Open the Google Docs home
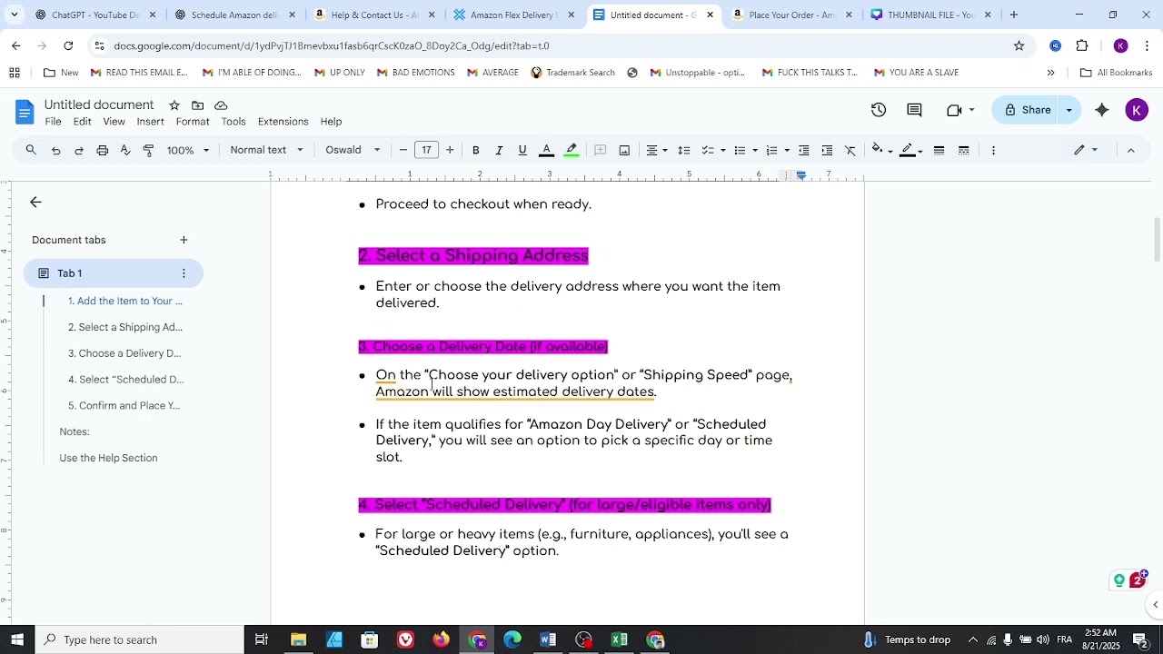The image size is (1163, 654). 25,113
